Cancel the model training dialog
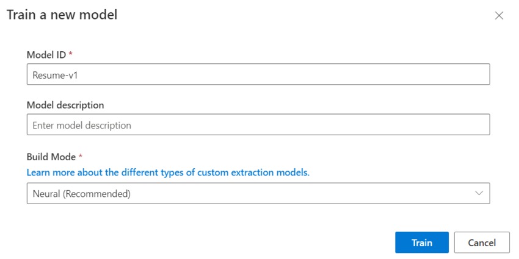Screen dimensions: 519x259 coord(482,243)
